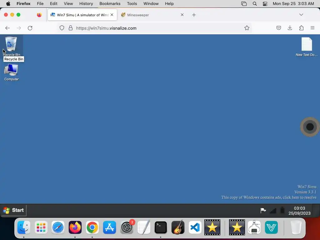Select the Computer desktop icon
The width and height of the screenshot is (320, 240).
[x=11, y=72]
